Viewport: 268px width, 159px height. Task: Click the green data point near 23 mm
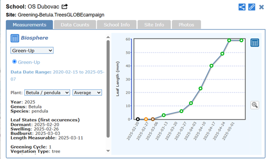click(201, 88)
